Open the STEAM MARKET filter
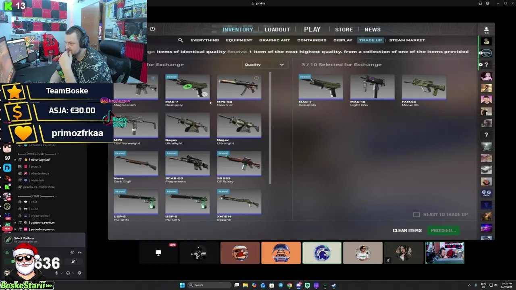 [407, 40]
